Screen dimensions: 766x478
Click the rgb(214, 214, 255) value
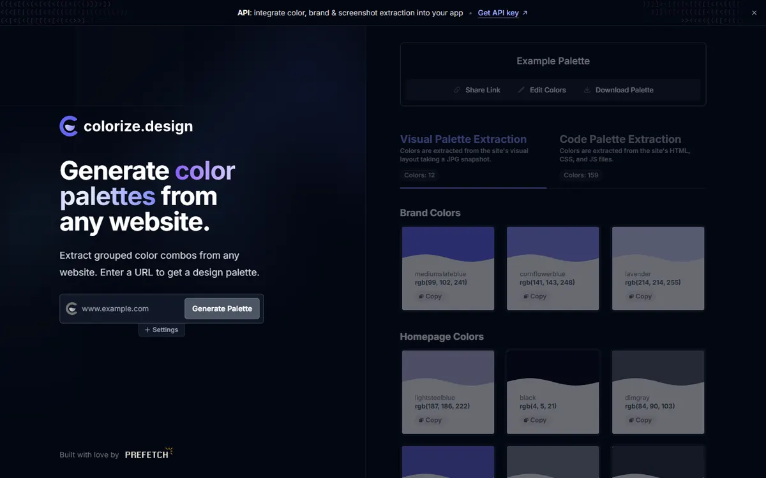(652, 282)
